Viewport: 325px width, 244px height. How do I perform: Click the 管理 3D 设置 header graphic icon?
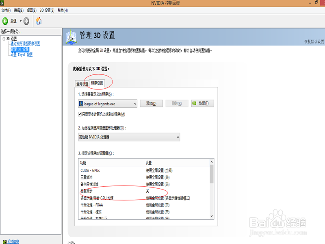pos(71,37)
